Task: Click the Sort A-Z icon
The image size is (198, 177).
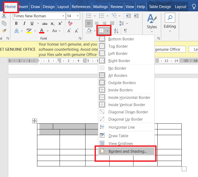Action: (x=116, y=31)
